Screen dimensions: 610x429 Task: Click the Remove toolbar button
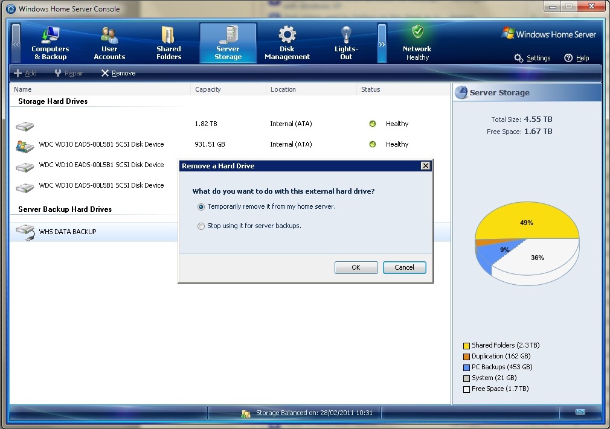pyautogui.click(x=118, y=73)
